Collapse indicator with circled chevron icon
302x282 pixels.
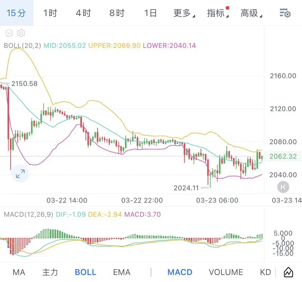[x=9, y=33]
